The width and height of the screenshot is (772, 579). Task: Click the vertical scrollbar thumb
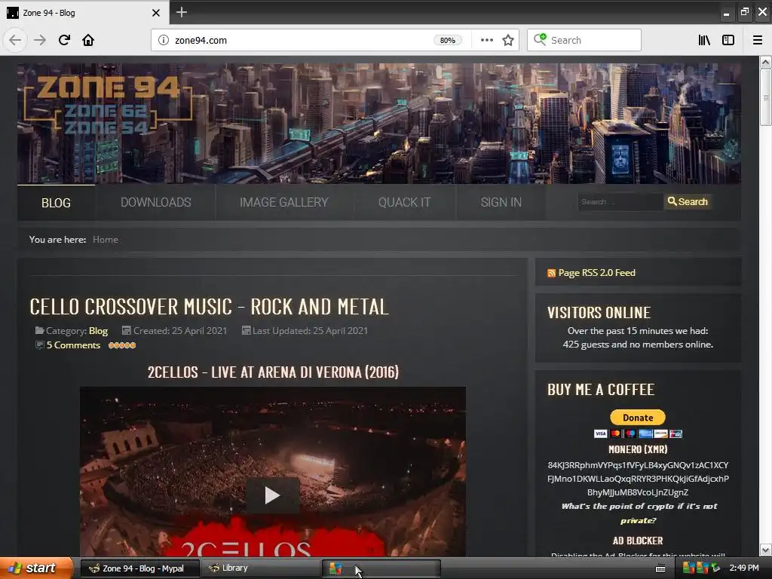[x=765, y=97]
